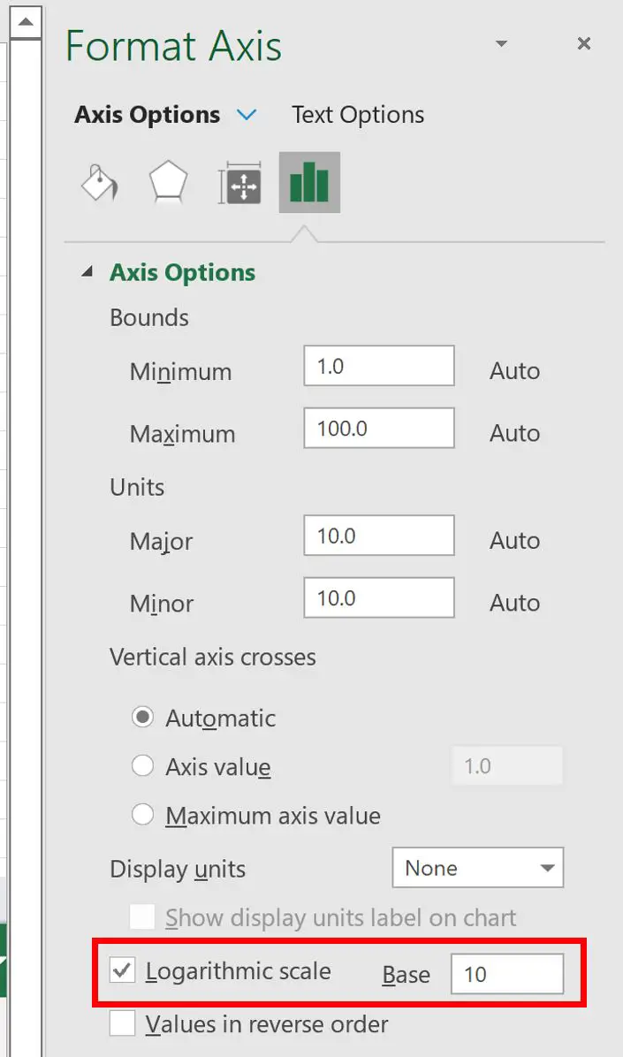Click the Automatic crossing option
This screenshot has width=623, height=1057.
142,718
